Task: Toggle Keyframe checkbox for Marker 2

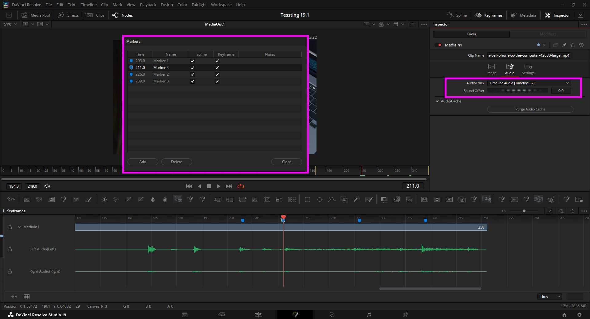Action: point(217,74)
